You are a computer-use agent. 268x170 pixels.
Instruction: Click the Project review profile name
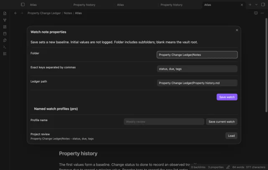pos(40,134)
